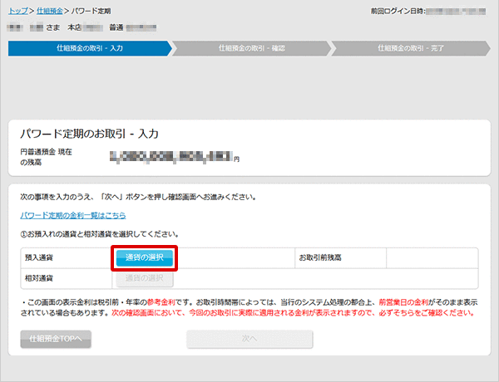Open the パワード定期の金利一覧はこちら link
Image resolution: width=499 pixels, height=382 pixels.
72,215
